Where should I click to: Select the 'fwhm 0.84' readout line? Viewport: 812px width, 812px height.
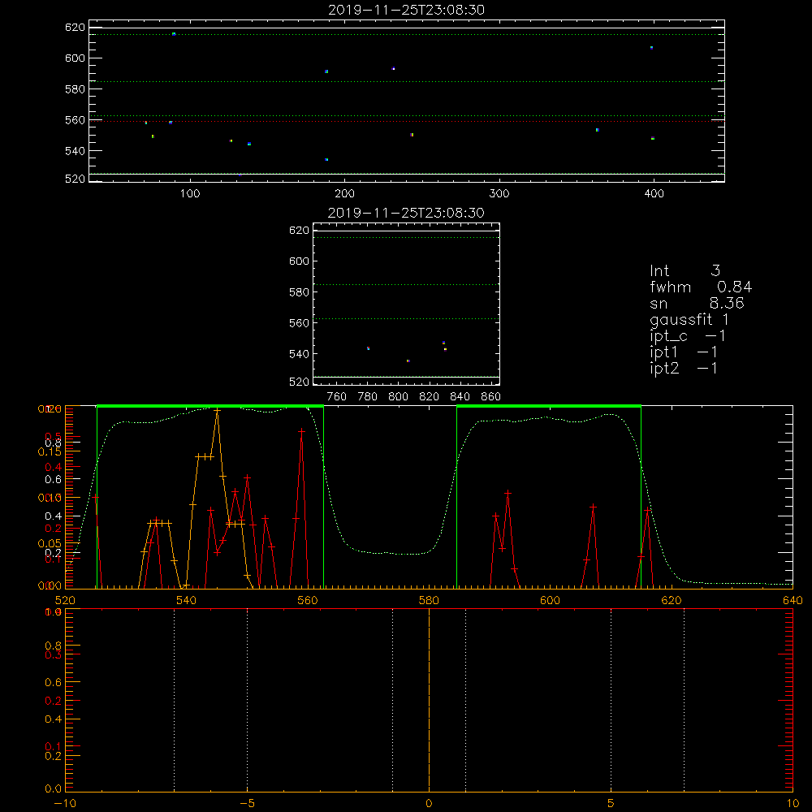click(x=701, y=287)
